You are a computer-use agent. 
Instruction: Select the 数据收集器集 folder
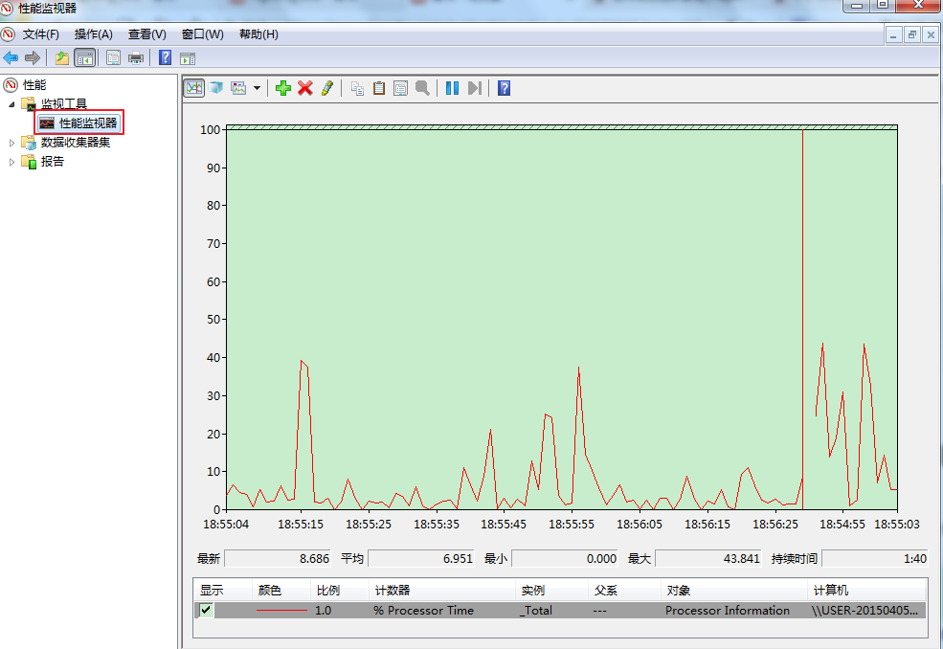pos(76,143)
